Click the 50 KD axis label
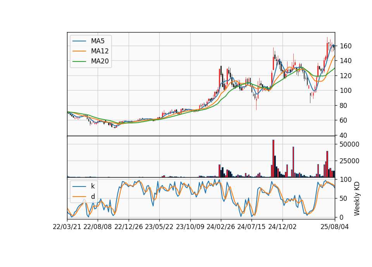 (x=343, y=198)
